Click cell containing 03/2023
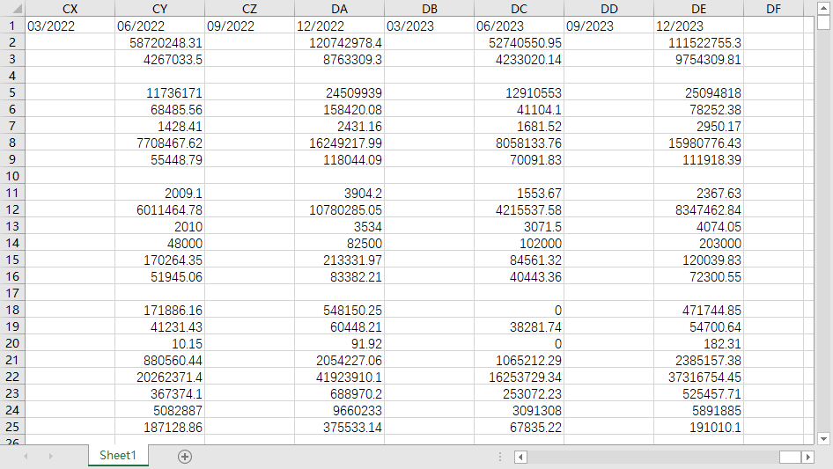 coord(429,26)
